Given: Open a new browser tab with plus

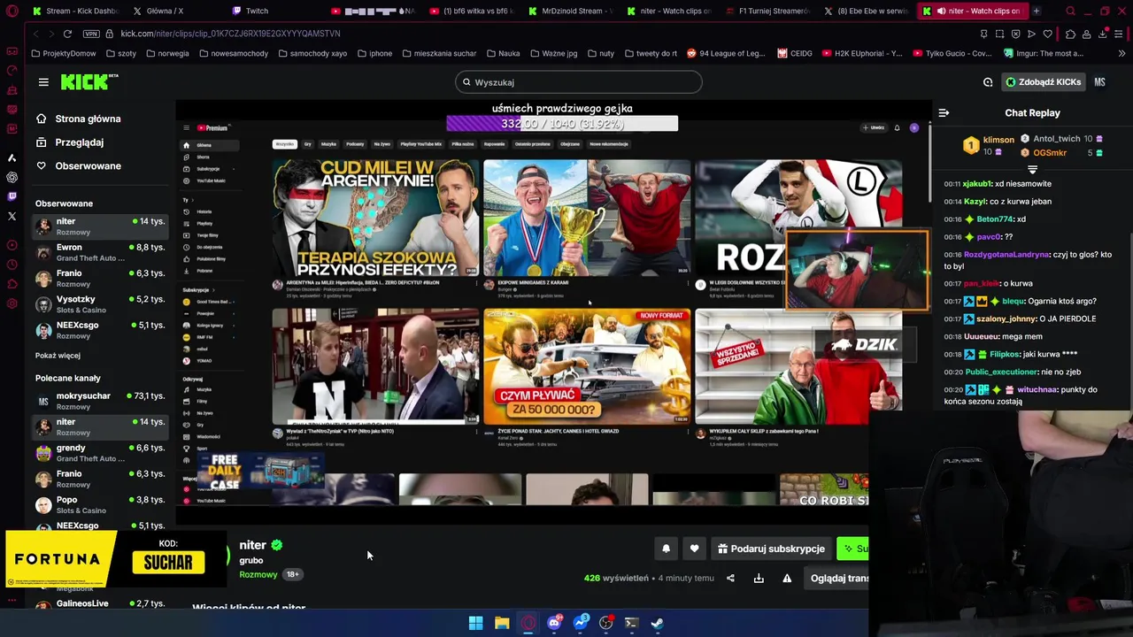Looking at the screenshot, I should [x=1036, y=11].
